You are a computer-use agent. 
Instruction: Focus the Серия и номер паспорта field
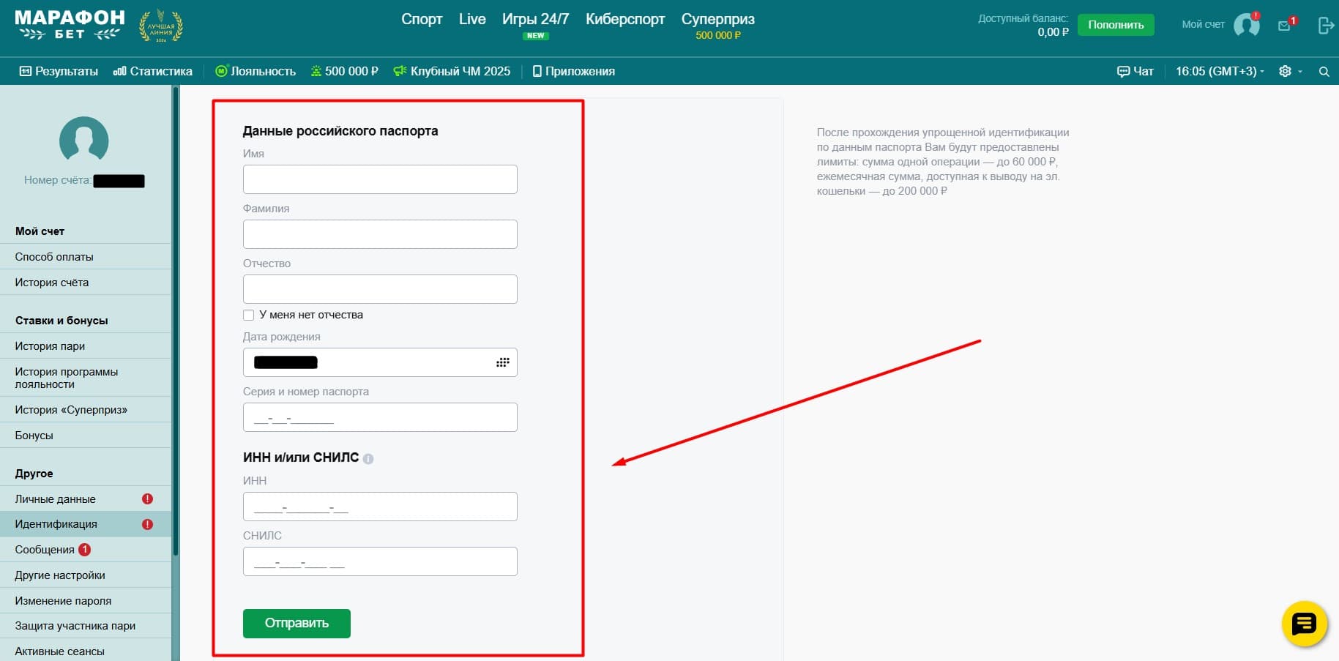[380, 417]
